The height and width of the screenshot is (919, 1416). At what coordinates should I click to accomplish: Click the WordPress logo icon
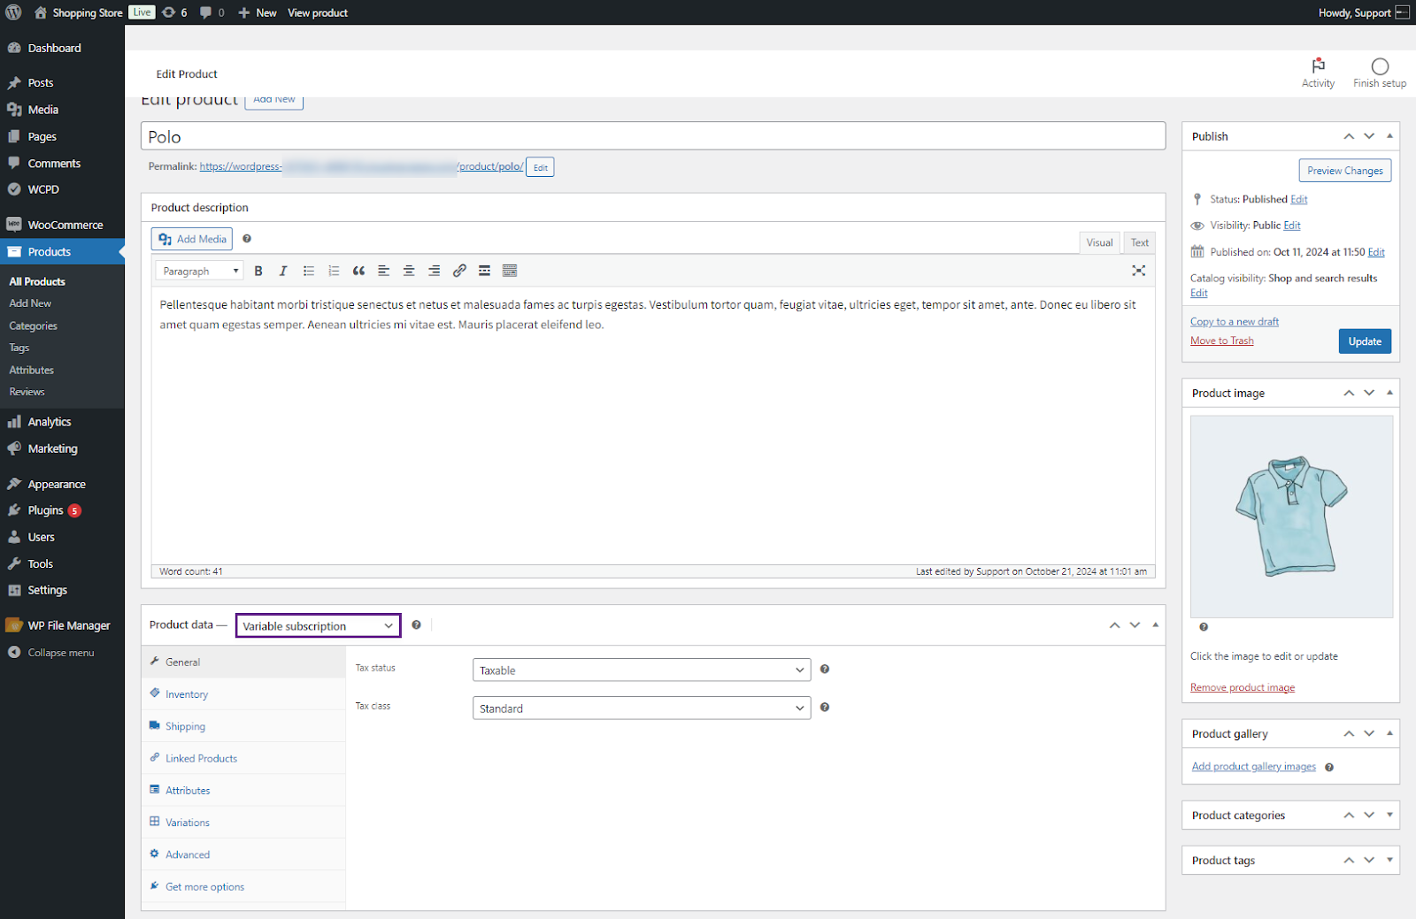coord(13,12)
